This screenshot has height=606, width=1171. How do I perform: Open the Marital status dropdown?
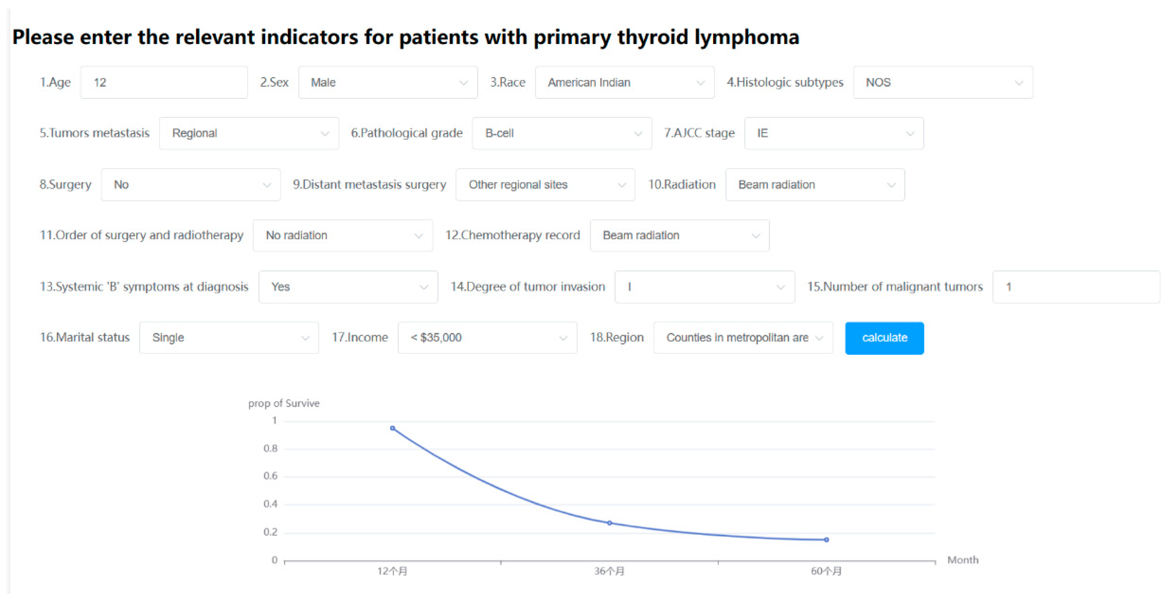tap(229, 337)
